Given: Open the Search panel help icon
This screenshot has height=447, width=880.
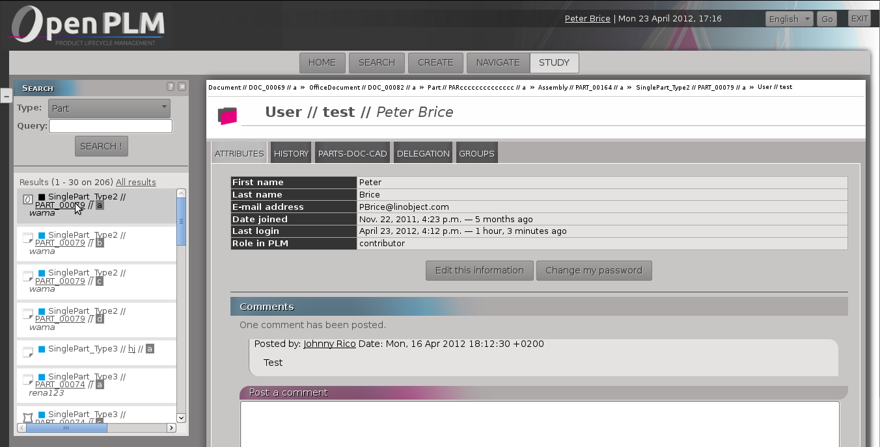Looking at the screenshot, I should 171,86.
